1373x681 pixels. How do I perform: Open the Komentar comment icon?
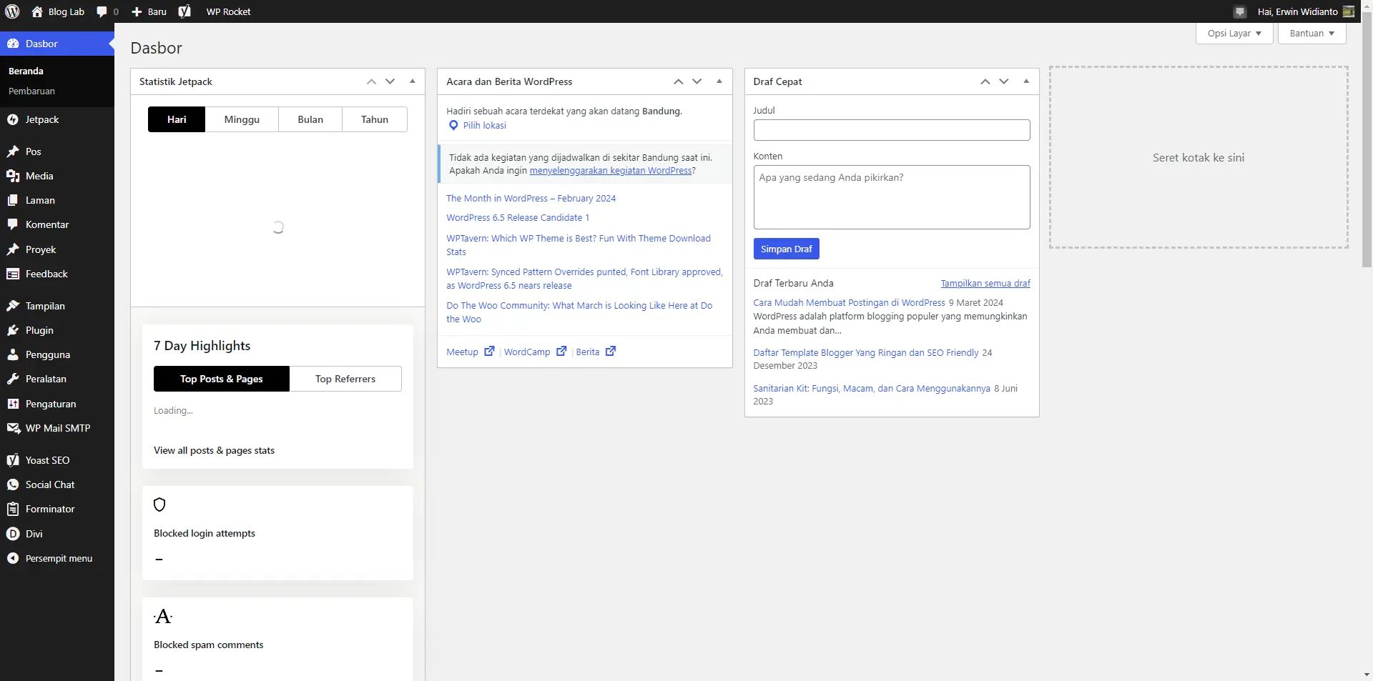(x=13, y=224)
